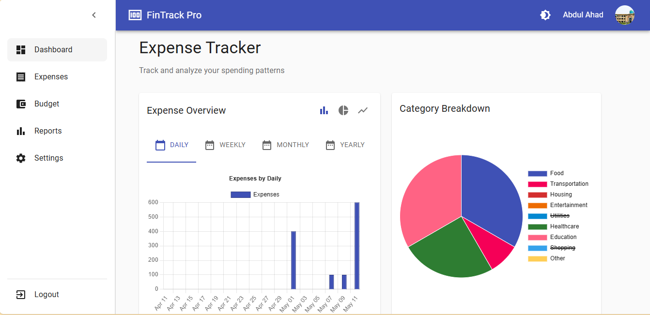Image resolution: width=650 pixels, height=315 pixels.
Task: Switch to bar chart view icon
Action: (324, 110)
